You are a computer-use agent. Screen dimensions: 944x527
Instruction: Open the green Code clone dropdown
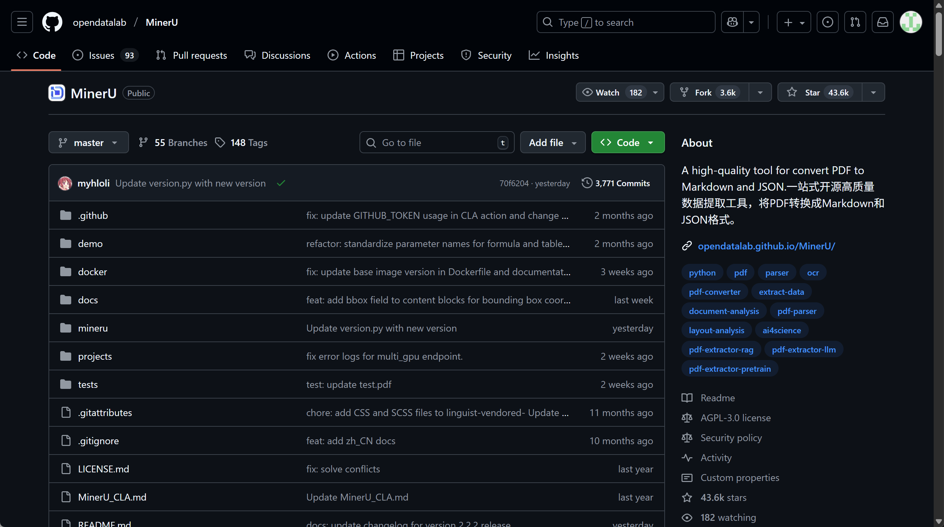[x=628, y=143]
